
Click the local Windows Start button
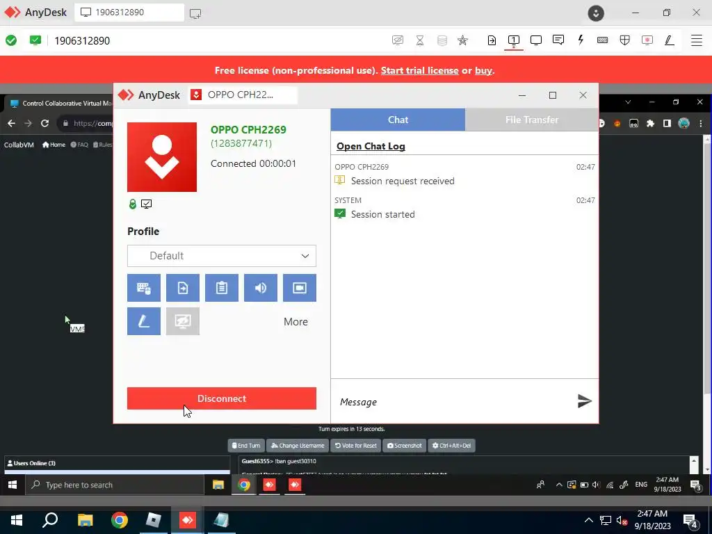(x=17, y=520)
